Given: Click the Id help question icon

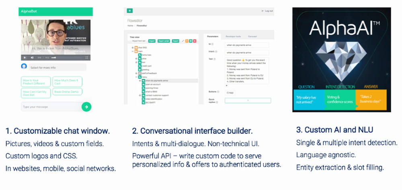Looking at the screenshot, I should pyautogui.click(x=213, y=44).
